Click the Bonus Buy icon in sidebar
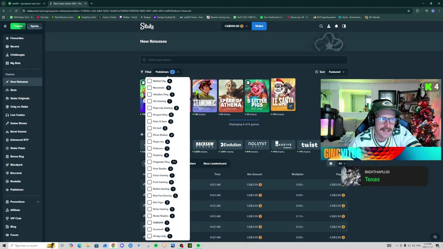 (x=7, y=156)
